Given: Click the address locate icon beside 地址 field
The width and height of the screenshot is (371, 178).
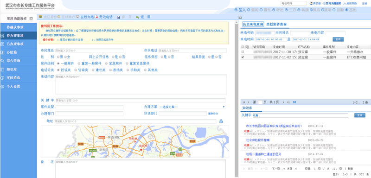Looking at the screenshot, I should tap(221, 121).
